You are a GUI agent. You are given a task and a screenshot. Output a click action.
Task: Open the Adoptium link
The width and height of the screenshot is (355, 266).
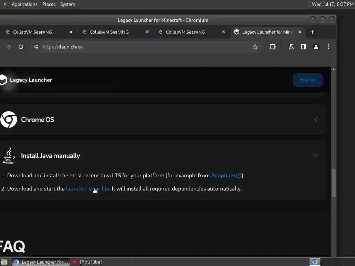coord(226,176)
